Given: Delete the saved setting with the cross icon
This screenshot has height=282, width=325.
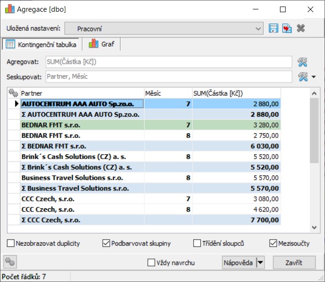Looking at the screenshot, I should [x=301, y=28].
